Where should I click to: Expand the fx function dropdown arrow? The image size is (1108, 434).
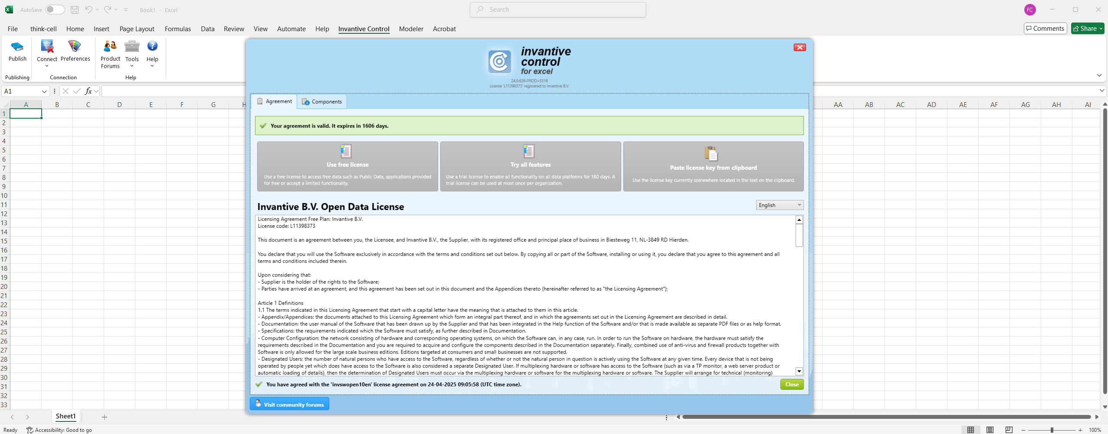pos(96,91)
